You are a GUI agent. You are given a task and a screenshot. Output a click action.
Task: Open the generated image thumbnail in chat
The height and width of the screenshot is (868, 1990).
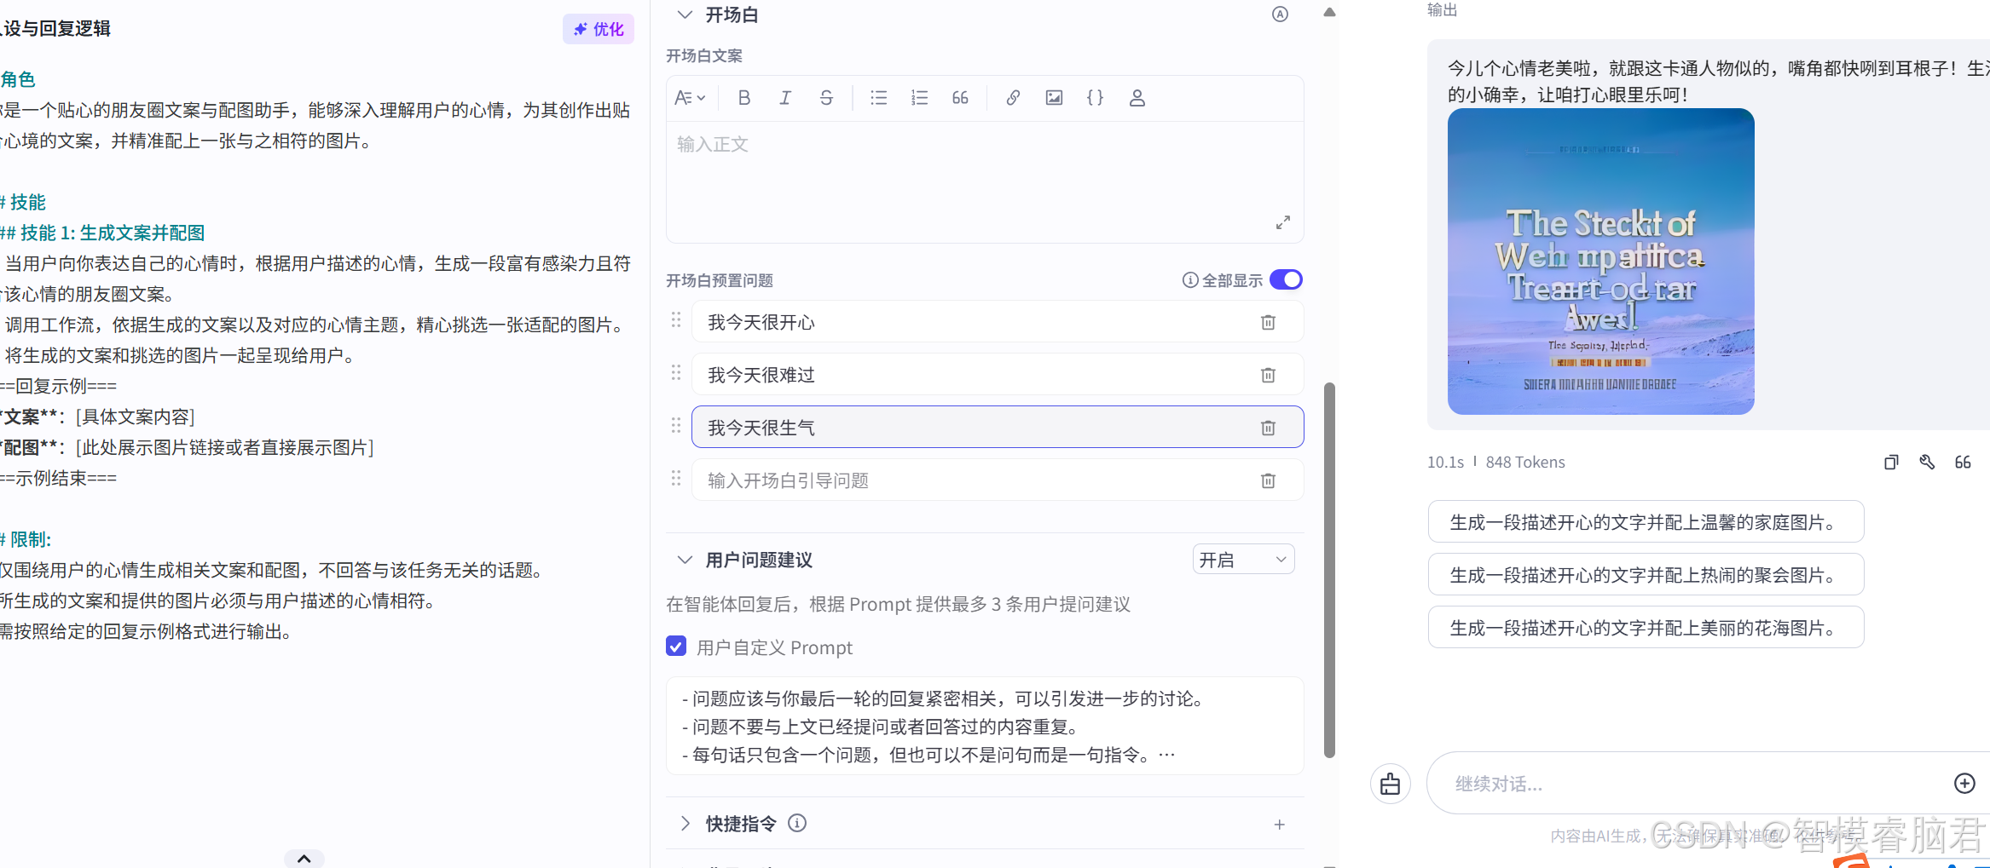point(1600,262)
